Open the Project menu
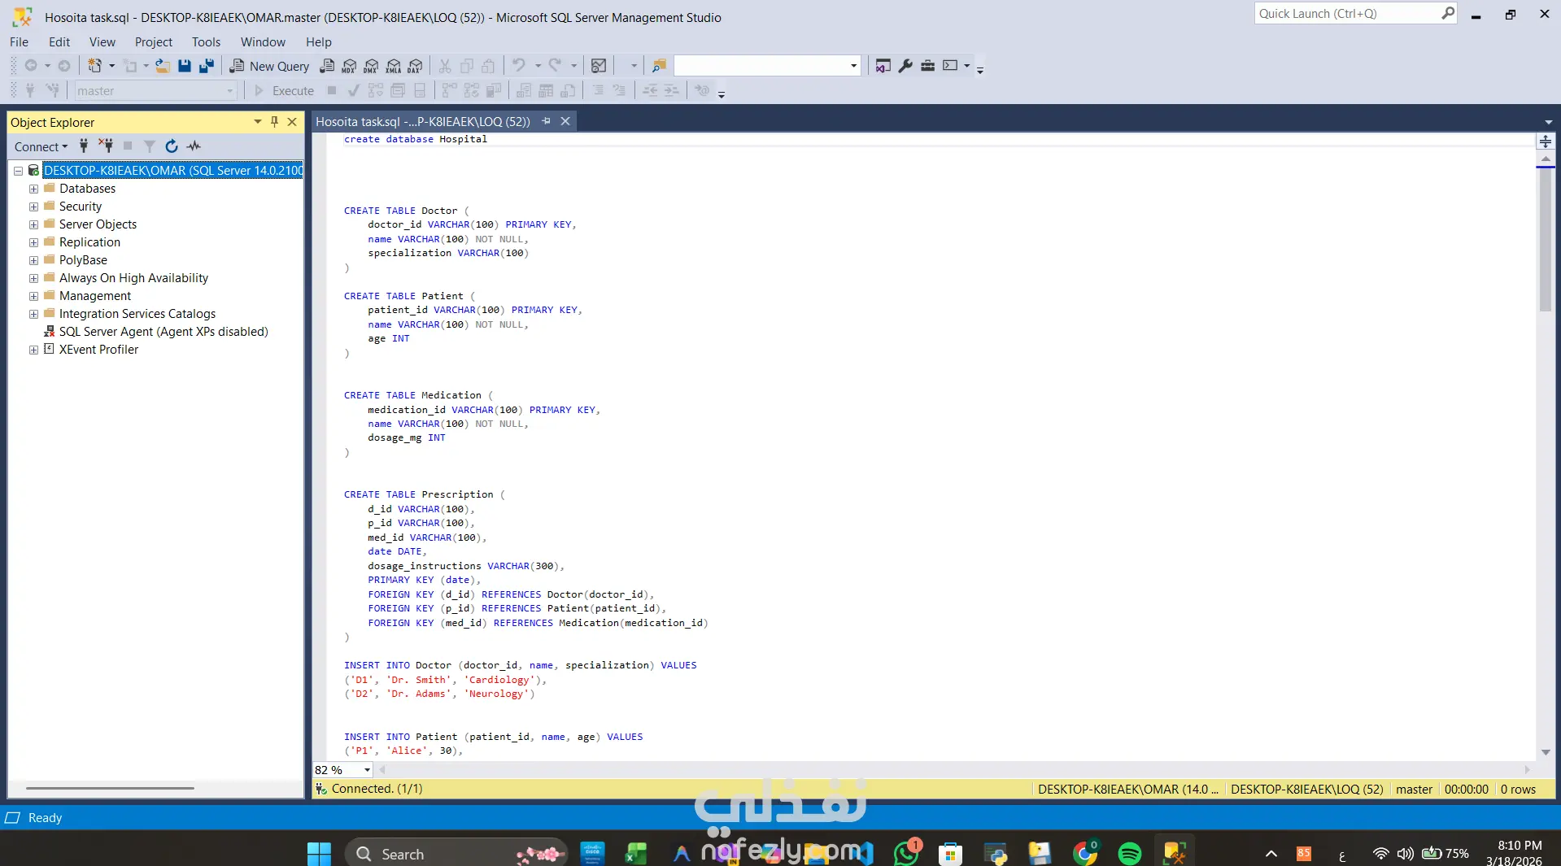Viewport: 1561px width, 866px height. 153,42
